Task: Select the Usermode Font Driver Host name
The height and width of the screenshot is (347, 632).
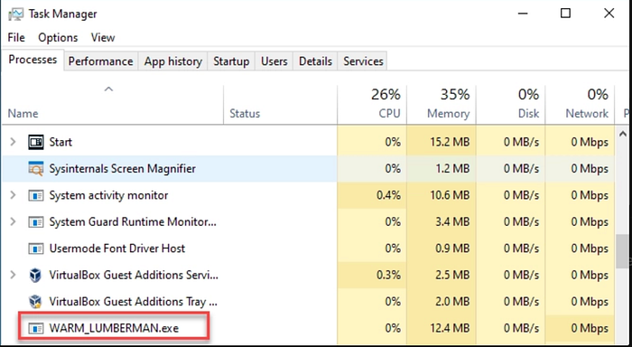Action: [116, 249]
